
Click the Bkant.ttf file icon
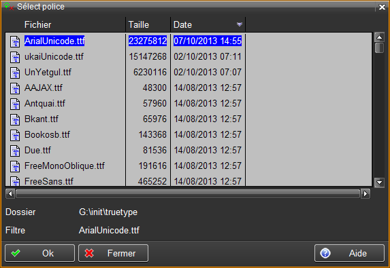(x=15, y=119)
